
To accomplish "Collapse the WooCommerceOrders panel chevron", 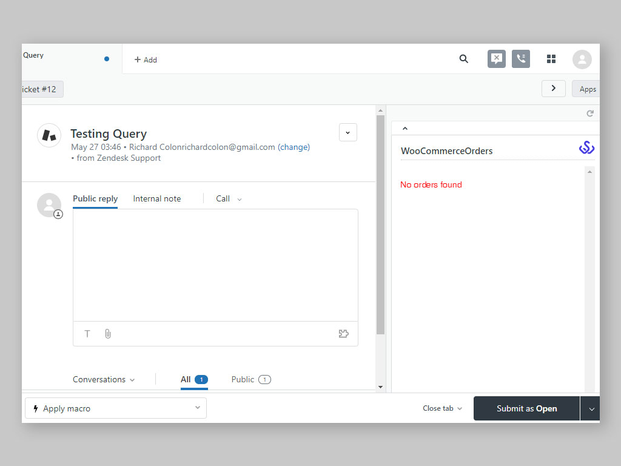I will 405,127.
